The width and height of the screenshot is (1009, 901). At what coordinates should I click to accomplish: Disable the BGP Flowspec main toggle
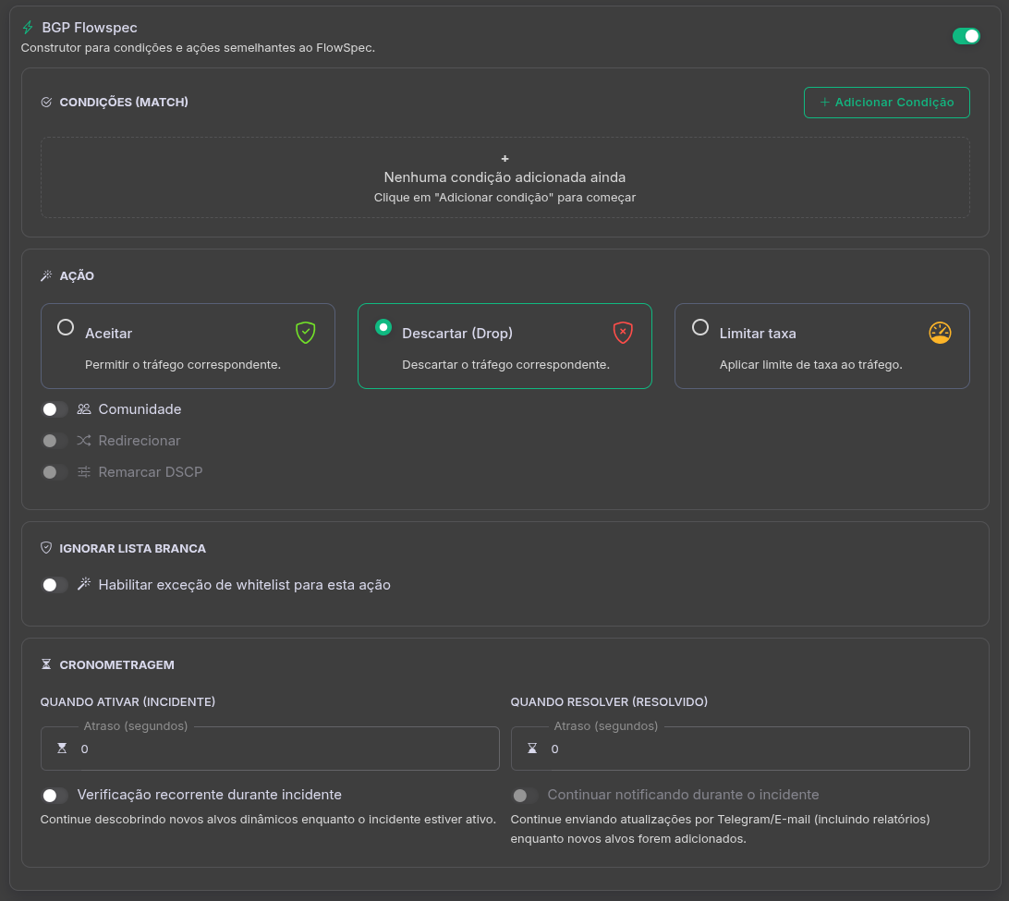point(966,36)
